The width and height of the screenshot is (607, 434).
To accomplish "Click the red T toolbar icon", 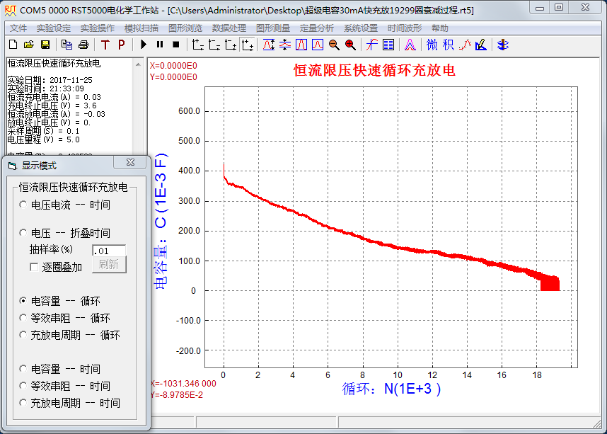I will point(105,45).
